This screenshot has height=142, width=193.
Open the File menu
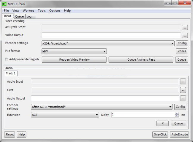coord(6,11)
